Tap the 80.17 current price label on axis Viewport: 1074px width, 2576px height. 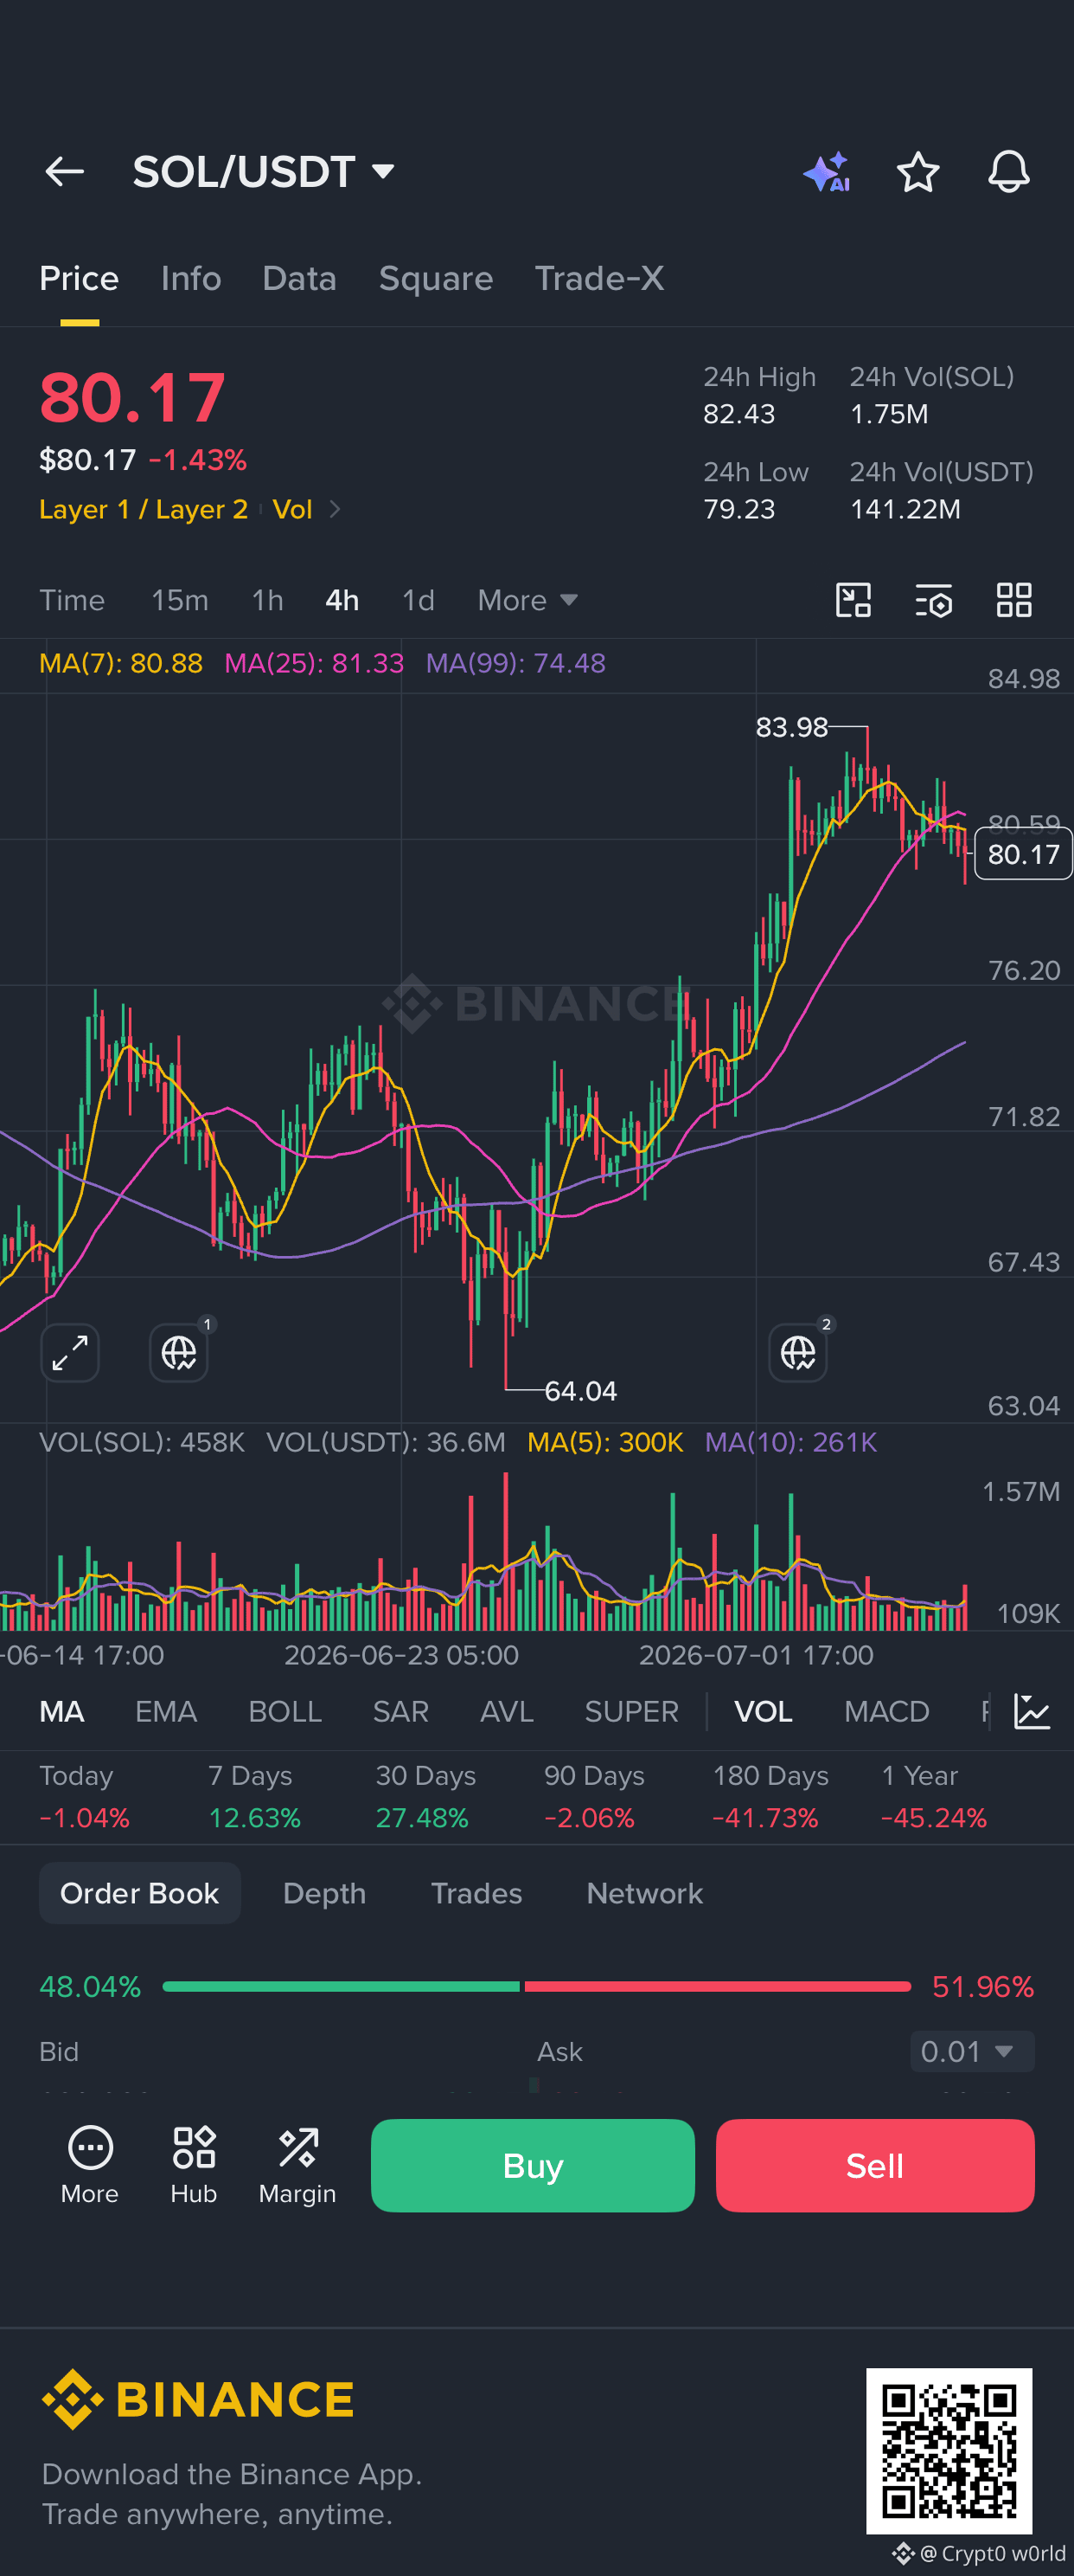coord(1023,854)
